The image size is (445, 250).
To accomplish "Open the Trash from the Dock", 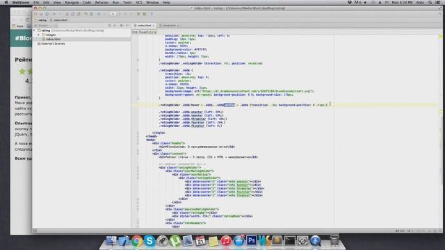I will point(334,240).
